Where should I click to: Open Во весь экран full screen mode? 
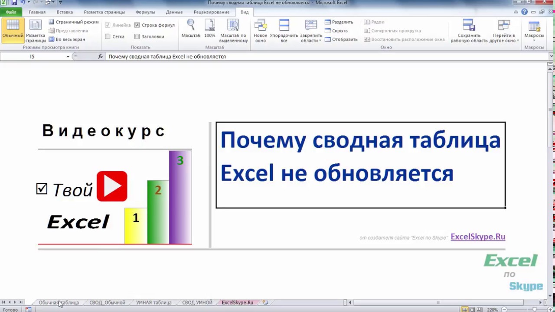[67, 39]
